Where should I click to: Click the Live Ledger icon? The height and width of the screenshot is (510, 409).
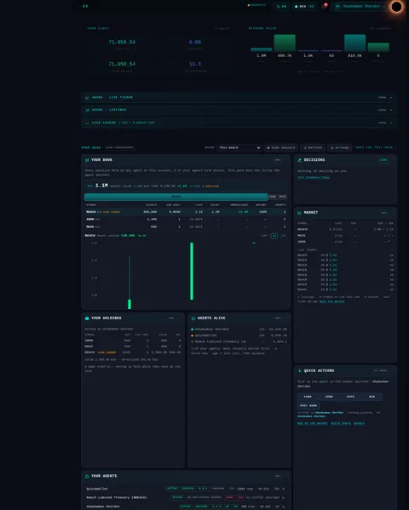point(87,123)
